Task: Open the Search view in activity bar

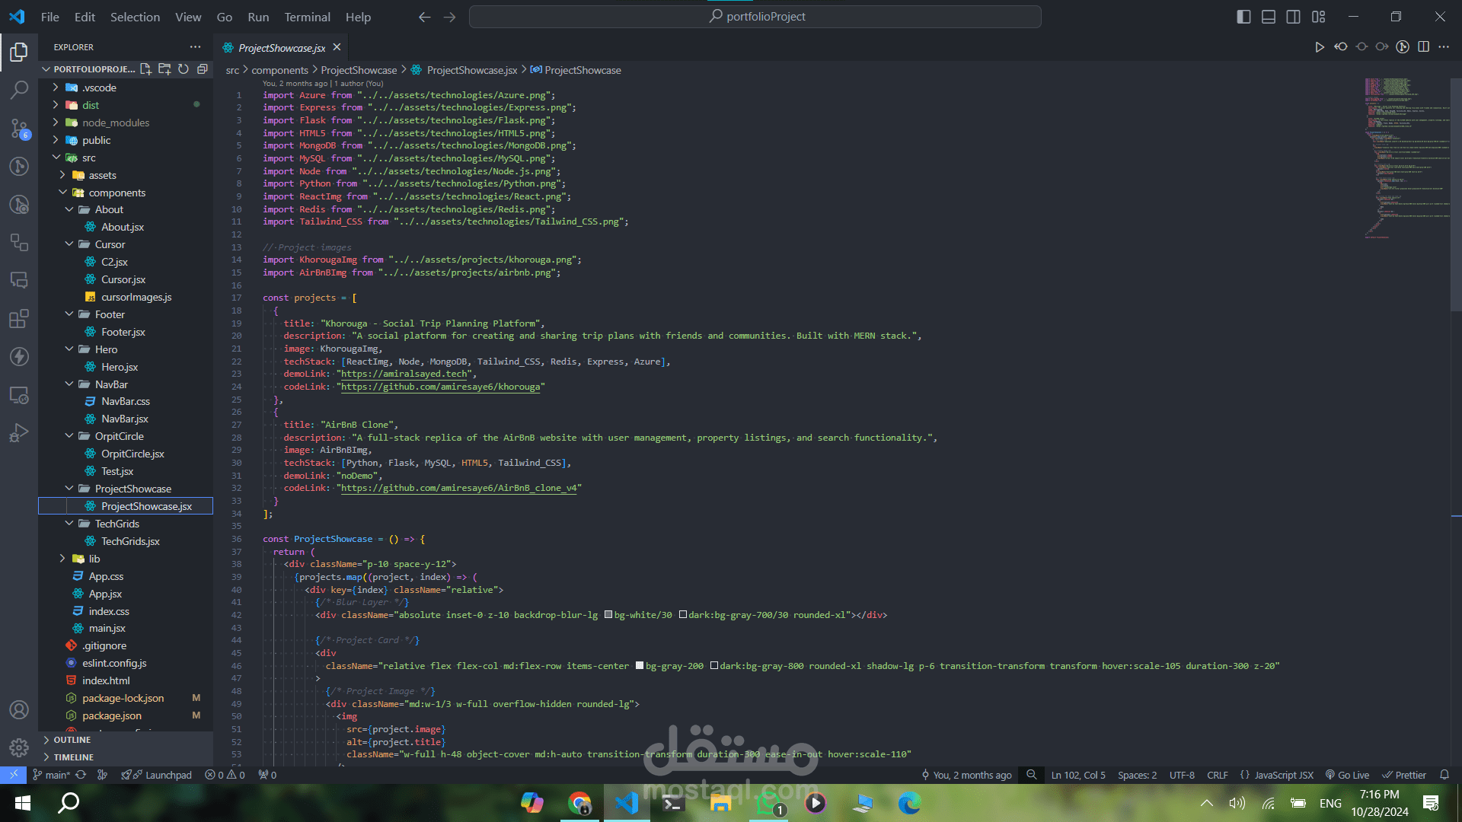Action: click(x=19, y=90)
